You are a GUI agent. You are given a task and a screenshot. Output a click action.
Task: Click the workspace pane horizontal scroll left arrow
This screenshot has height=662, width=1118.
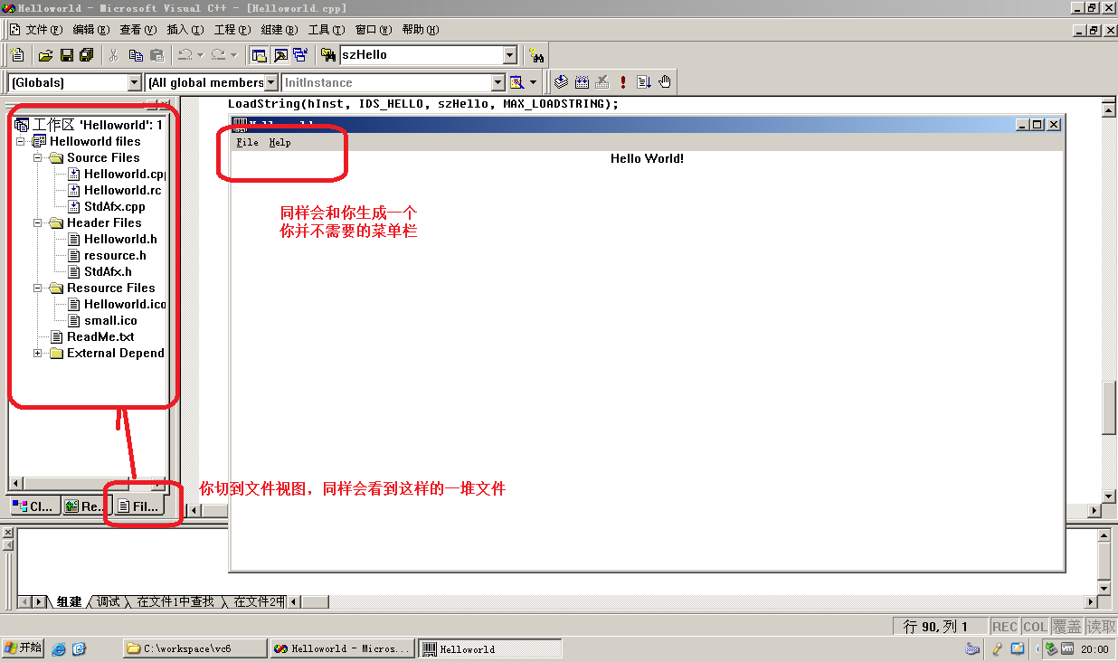point(15,484)
